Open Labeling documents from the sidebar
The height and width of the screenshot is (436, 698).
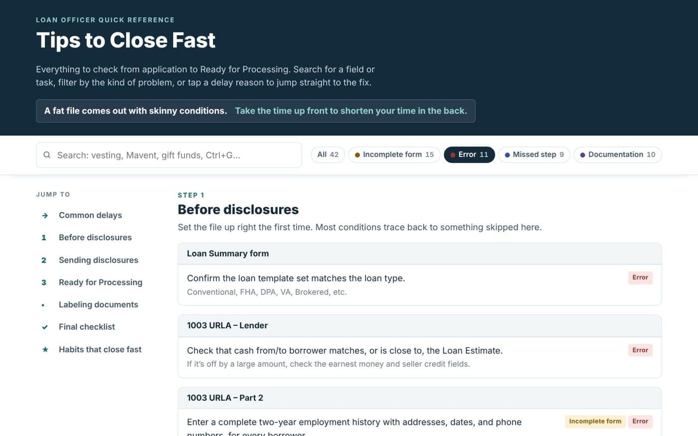click(x=99, y=304)
